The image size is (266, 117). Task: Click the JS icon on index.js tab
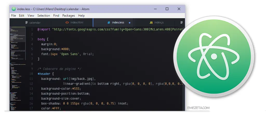151,22
